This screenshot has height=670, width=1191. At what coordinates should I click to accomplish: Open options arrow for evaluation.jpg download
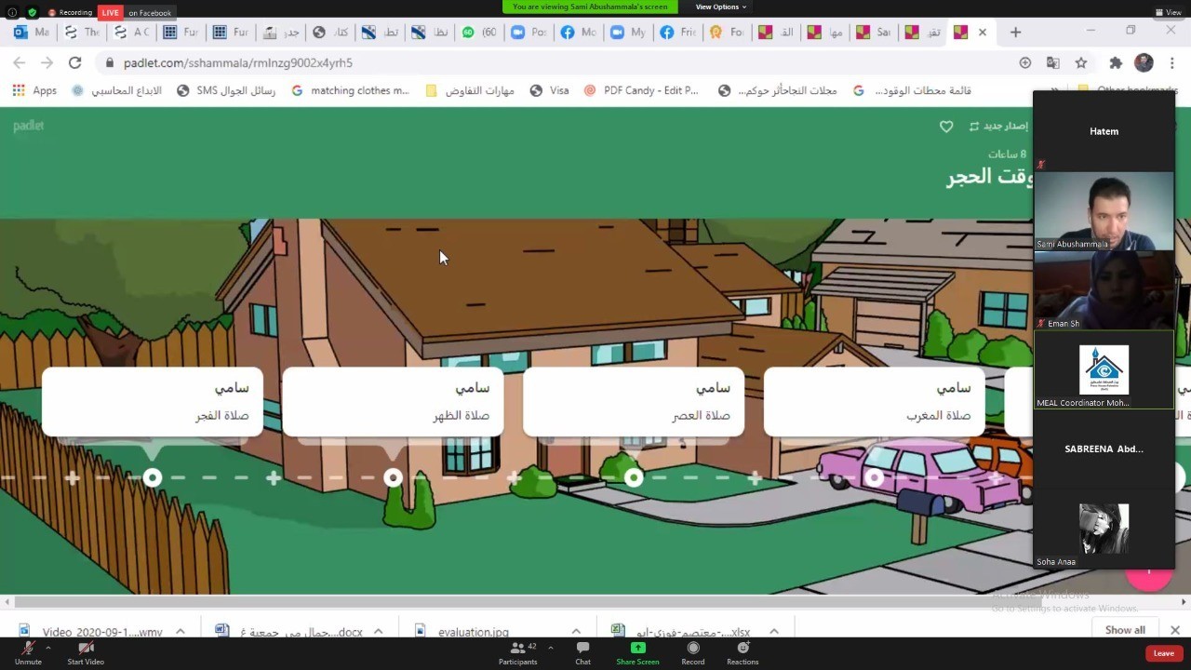click(576, 632)
